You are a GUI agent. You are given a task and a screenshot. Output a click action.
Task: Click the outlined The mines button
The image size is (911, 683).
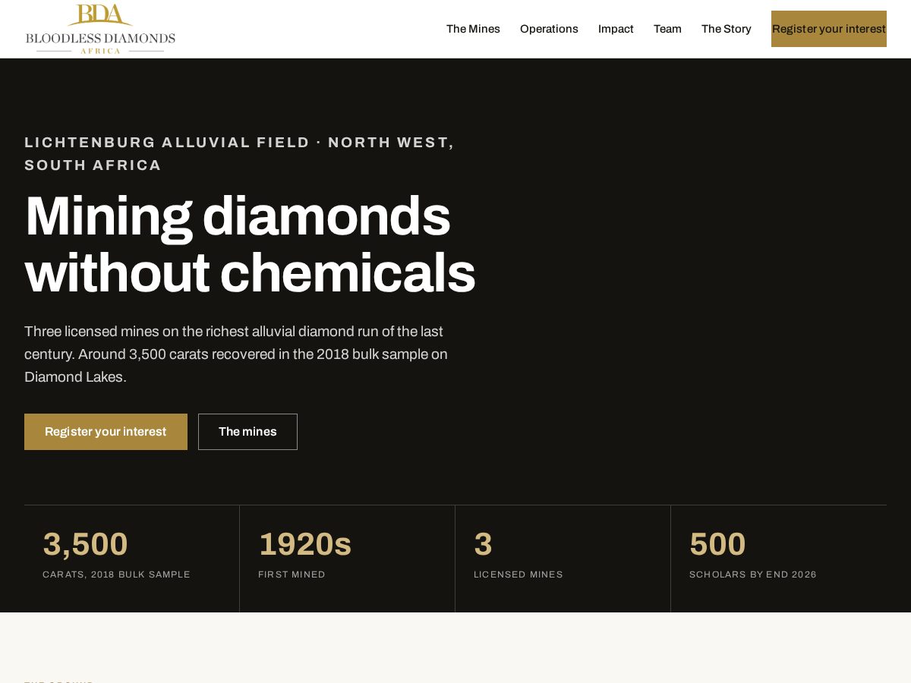247,432
